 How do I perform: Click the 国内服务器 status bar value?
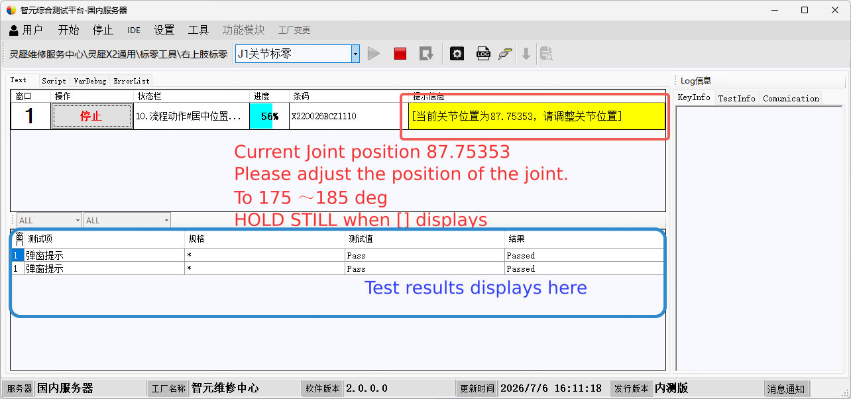(x=65, y=388)
